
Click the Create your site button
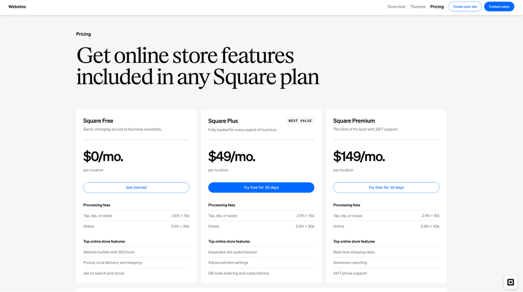click(465, 7)
